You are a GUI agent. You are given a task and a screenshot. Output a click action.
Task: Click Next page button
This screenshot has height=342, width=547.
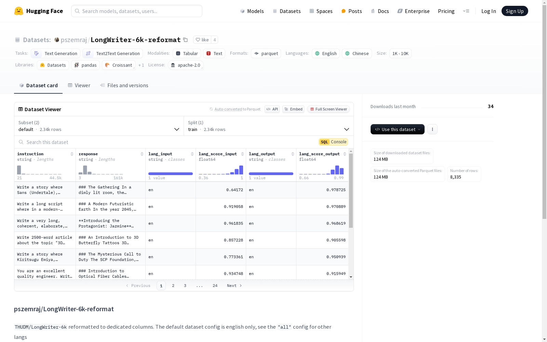coord(235,286)
